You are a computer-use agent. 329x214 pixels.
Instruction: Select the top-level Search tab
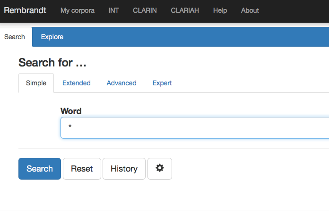click(x=15, y=37)
